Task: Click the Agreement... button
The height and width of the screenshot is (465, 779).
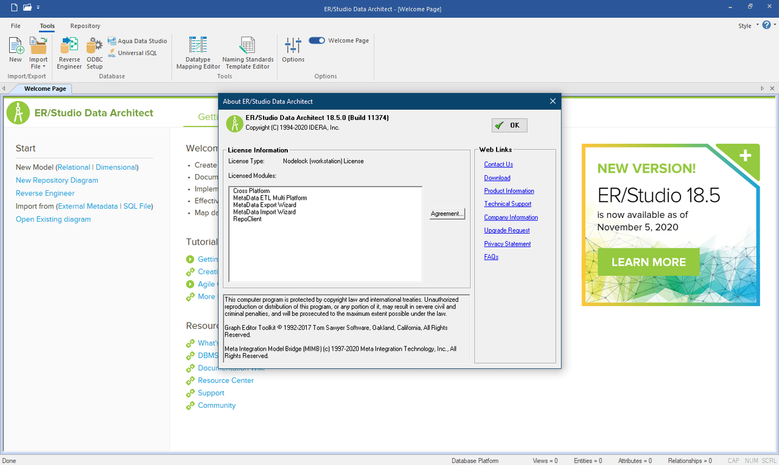Action: [447, 214]
